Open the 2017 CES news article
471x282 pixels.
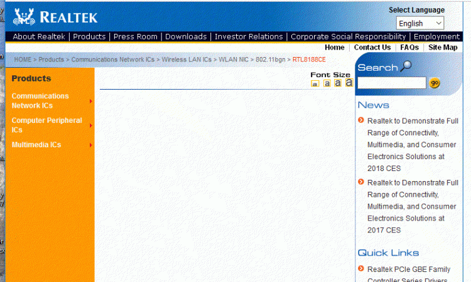(x=413, y=206)
